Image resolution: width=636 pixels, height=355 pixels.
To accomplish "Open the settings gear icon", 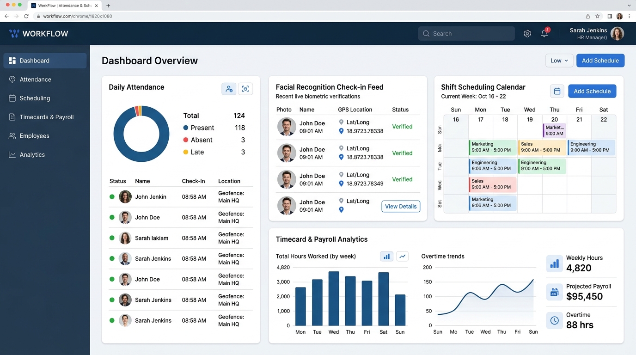I will [527, 34].
